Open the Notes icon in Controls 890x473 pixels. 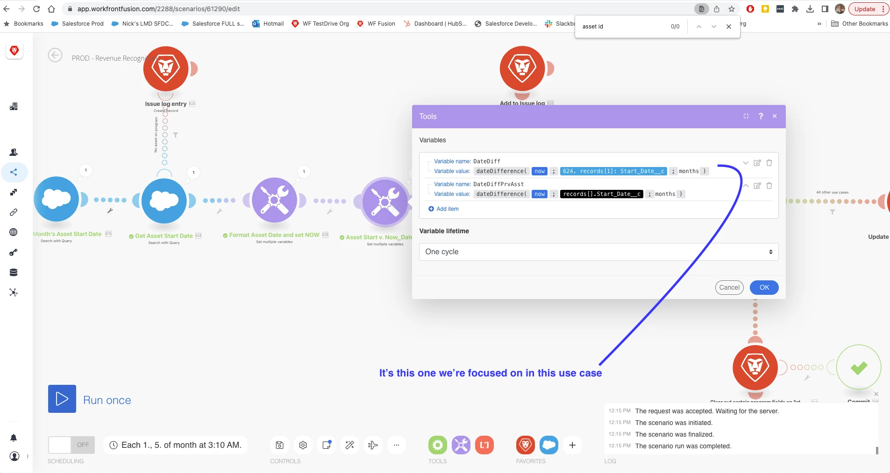point(326,445)
